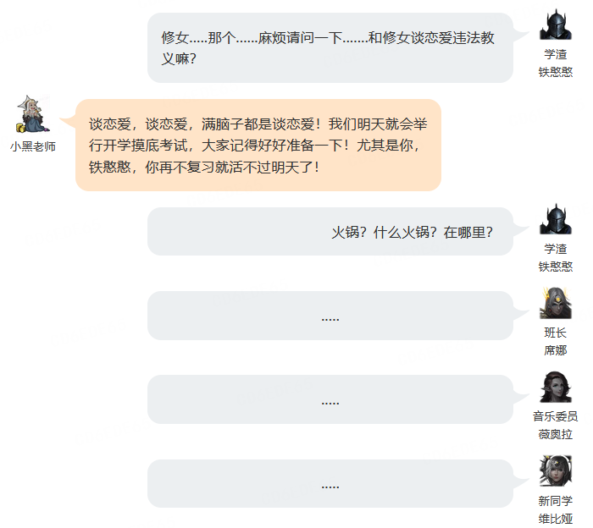
Task: Click the orange teacher message about 摸底考试
Action: [x=258, y=145]
